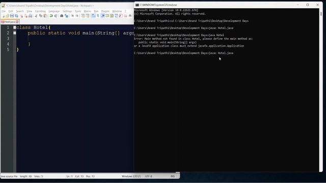Click the Print toolbar icon

[x=30, y=16]
